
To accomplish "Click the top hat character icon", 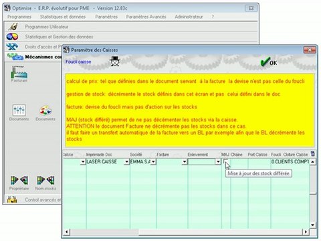I will 115,62.
